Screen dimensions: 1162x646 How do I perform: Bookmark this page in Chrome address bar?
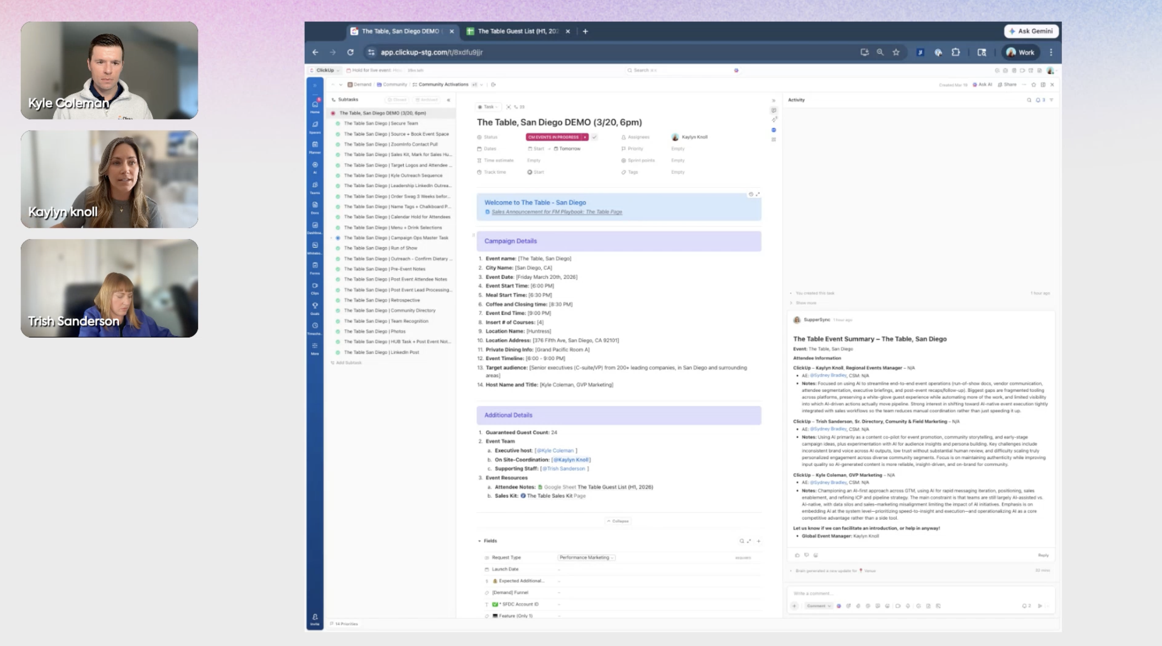tap(896, 52)
